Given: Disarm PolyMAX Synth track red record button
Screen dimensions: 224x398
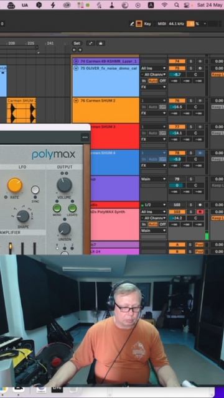Looking at the screenshot, I should tap(200, 211).
